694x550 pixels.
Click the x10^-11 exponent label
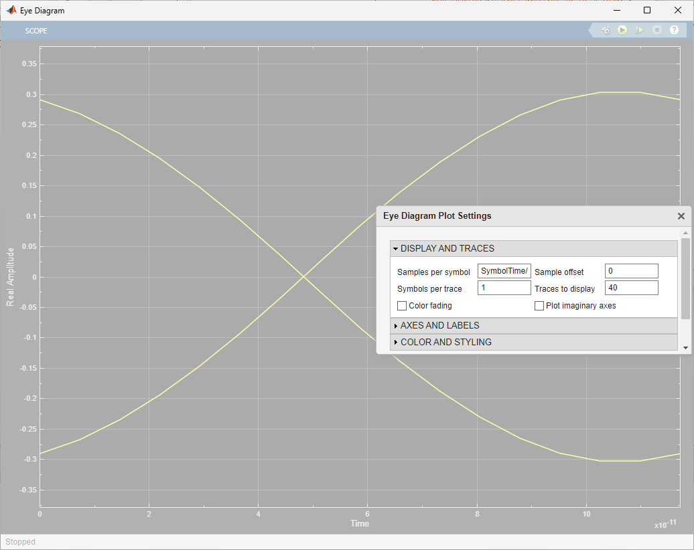pos(666,524)
